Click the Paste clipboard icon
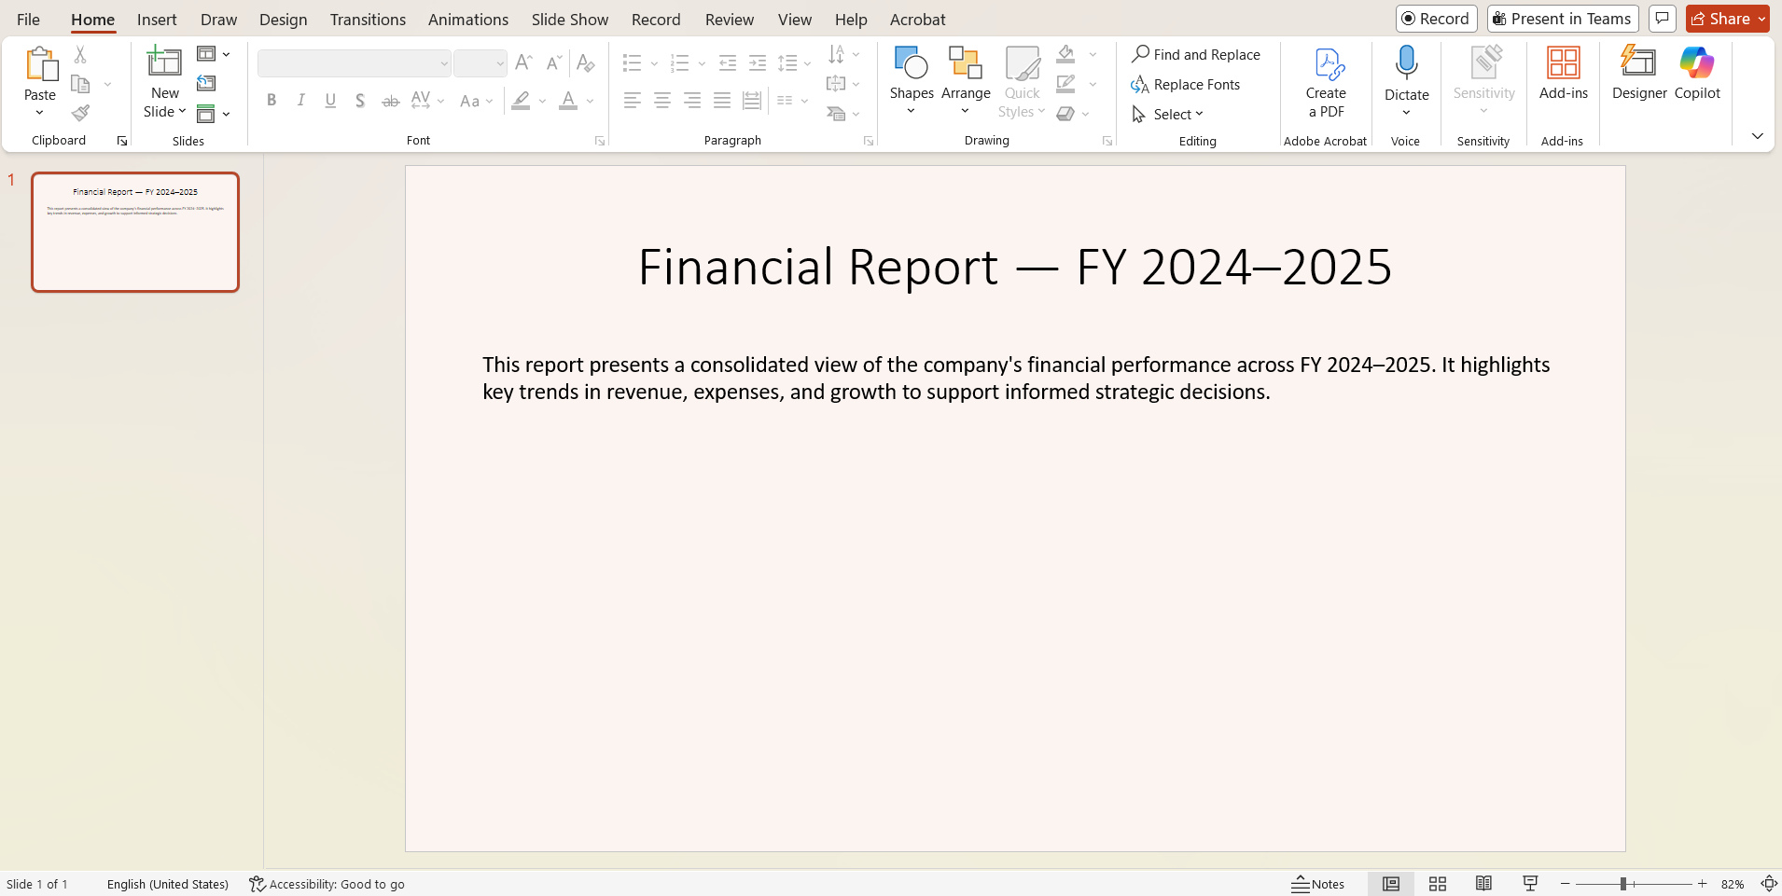The width and height of the screenshot is (1782, 896). click(40, 64)
